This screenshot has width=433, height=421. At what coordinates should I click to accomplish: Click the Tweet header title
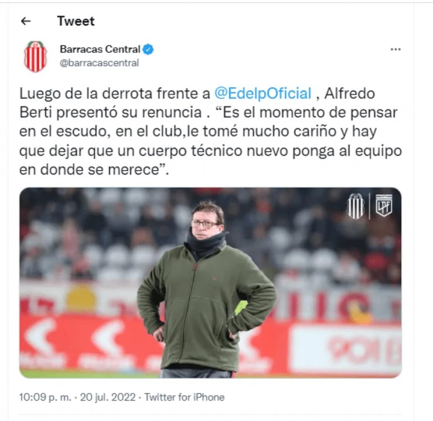[76, 21]
